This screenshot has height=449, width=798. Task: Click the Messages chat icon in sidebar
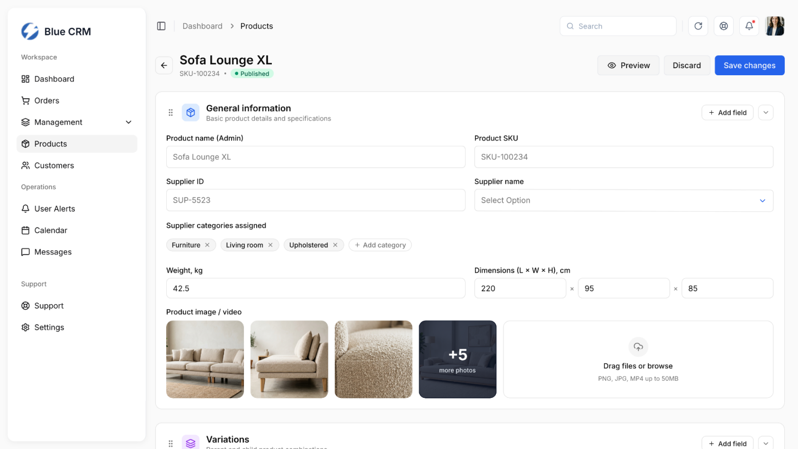(25, 252)
